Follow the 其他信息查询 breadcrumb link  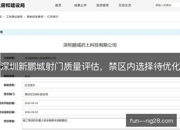35,17
